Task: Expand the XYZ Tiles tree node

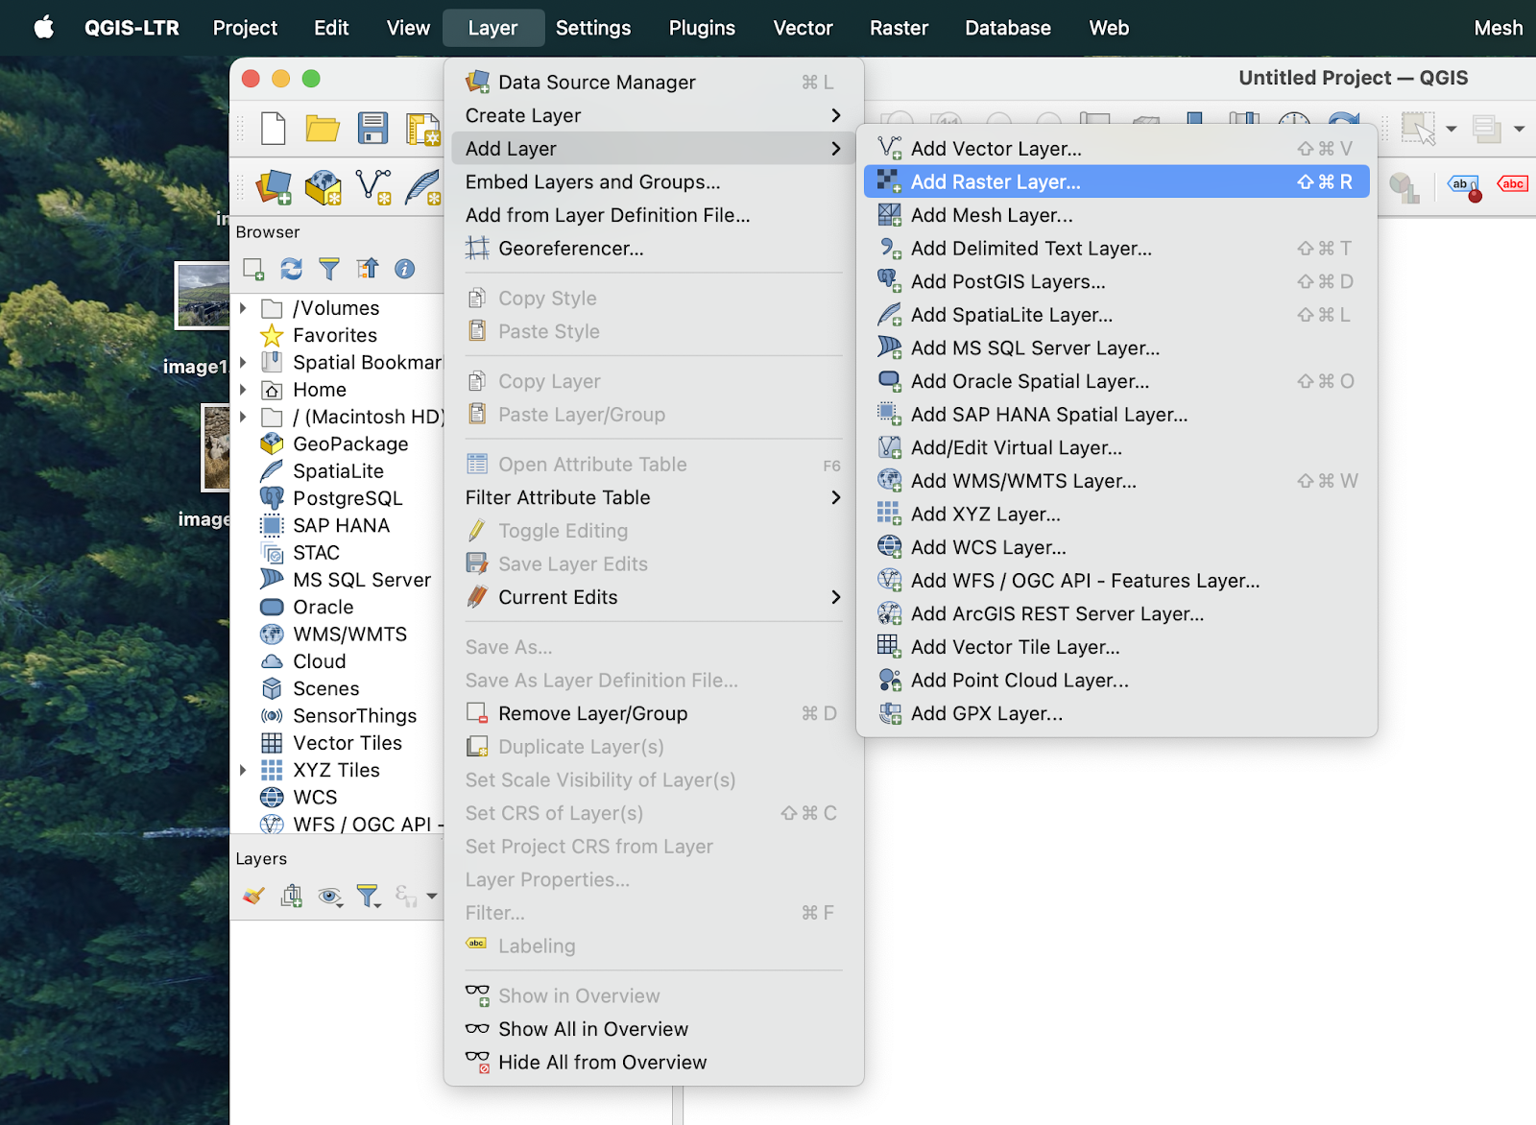Action: tap(243, 770)
